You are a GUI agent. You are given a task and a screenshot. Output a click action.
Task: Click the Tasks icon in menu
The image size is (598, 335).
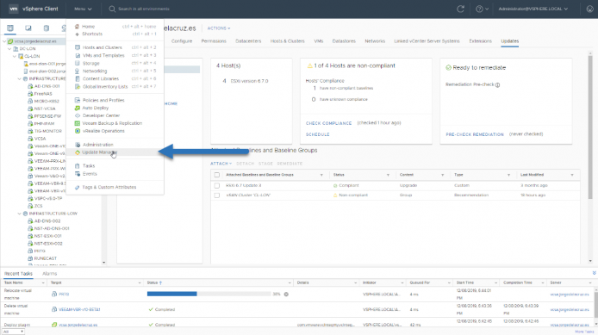coord(77,166)
